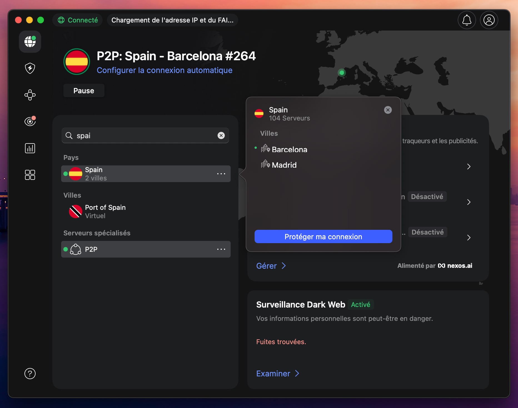Clear the spai search field
This screenshot has height=408, width=518.
click(221, 135)
